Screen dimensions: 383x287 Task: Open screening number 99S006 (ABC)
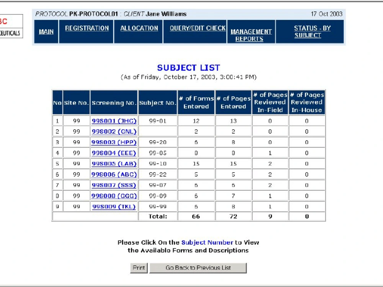(x=114, y=174)
